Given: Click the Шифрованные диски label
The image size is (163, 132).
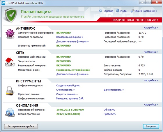Looking at the screenshot, I should tap(31, 86).
